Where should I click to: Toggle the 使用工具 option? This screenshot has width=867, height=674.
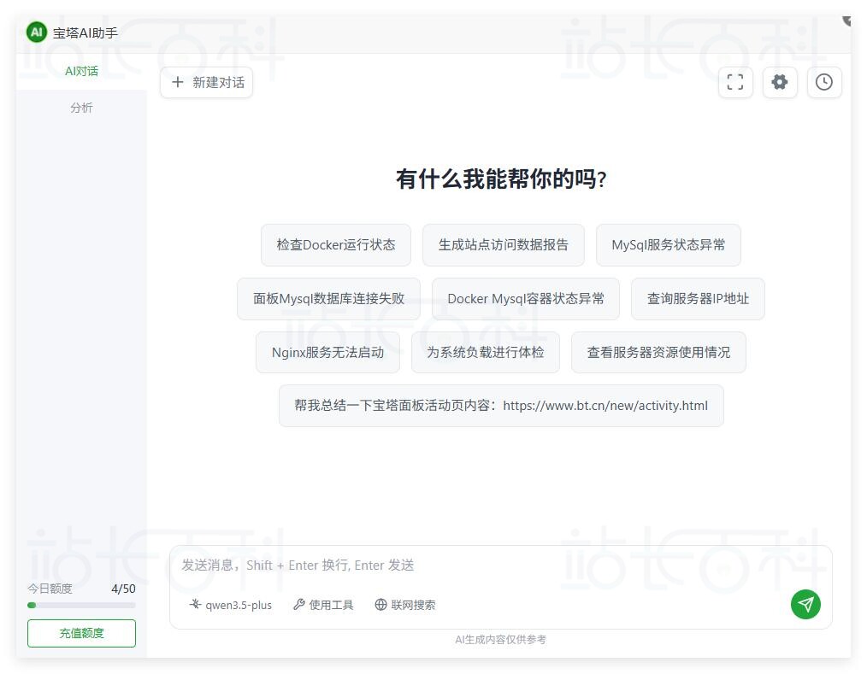pyautogui.click(x=323, y=605)
